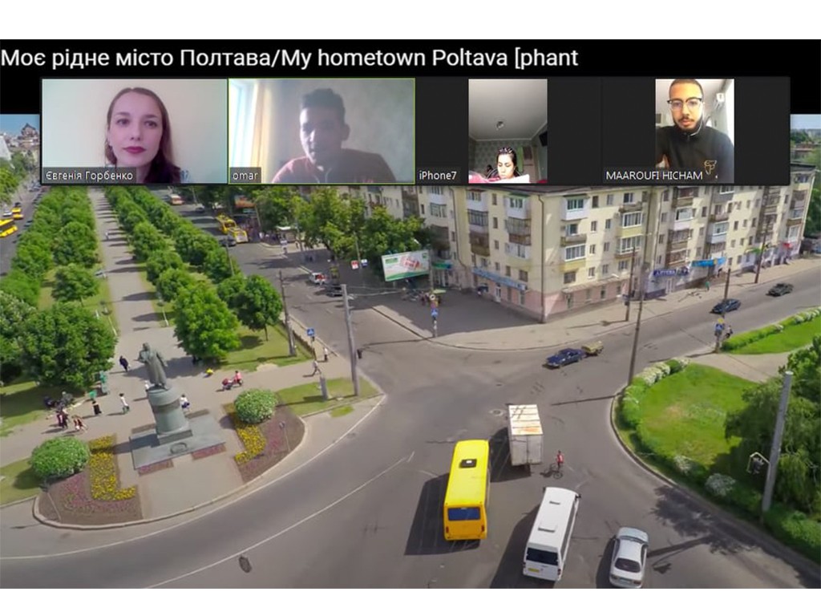The width and height of the screenshot is (821, 616).
Task: Click the cyclist beside the box truck
Action: point(558,463)
